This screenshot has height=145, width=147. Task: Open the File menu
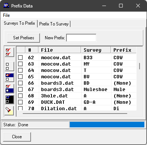6,15
